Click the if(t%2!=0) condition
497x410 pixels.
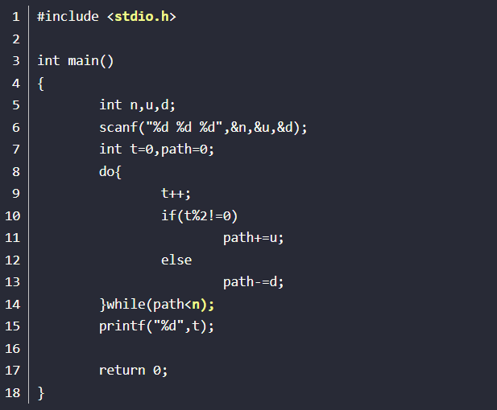pyautogui.click(x=200, y=215)
